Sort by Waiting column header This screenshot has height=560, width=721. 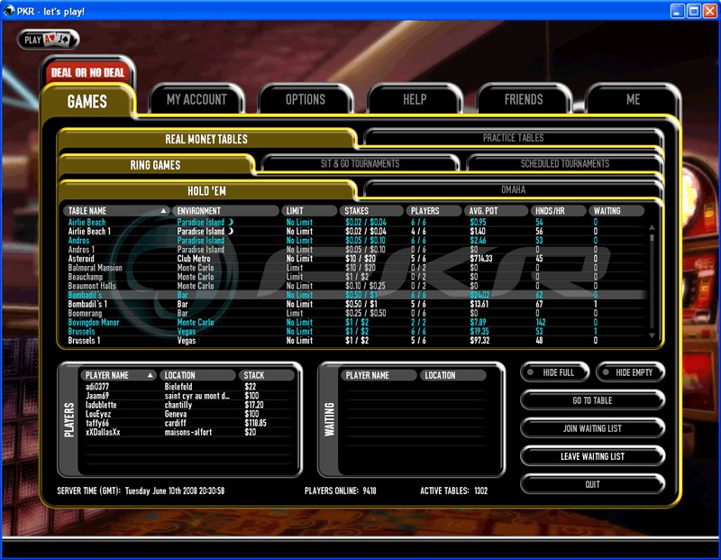(x=616, y=211)
